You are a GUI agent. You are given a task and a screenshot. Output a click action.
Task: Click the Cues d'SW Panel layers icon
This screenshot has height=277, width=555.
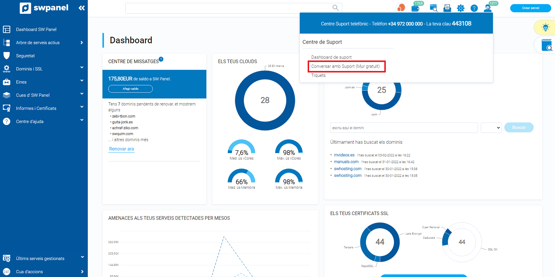click(7, 95)
